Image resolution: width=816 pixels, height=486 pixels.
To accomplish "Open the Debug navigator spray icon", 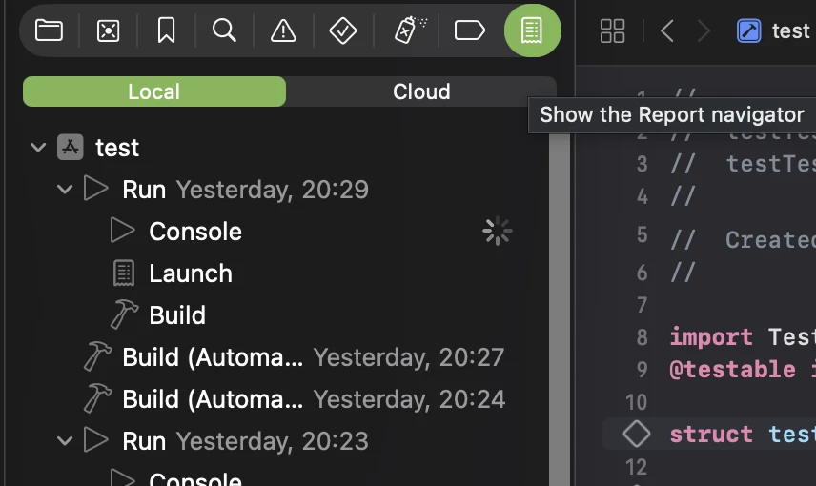I will point(410,30).
